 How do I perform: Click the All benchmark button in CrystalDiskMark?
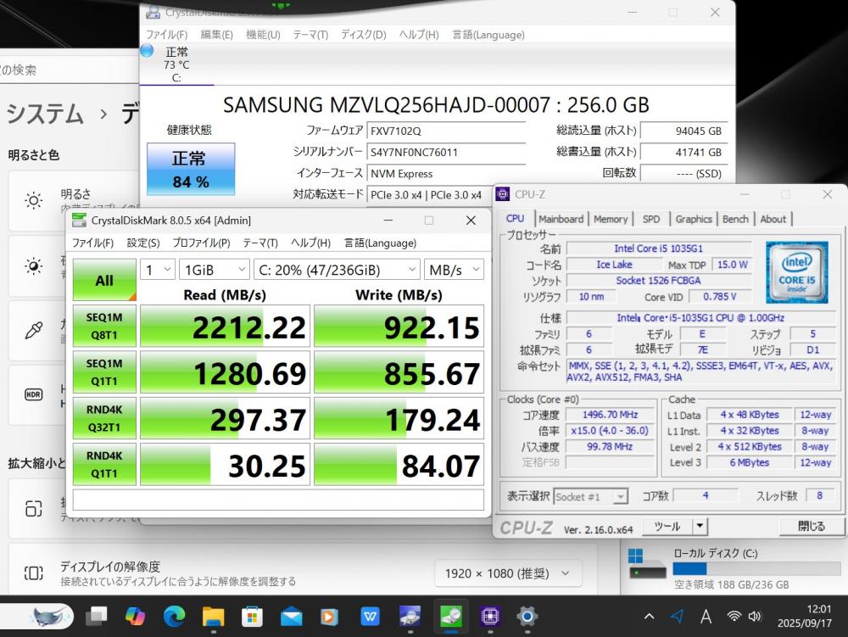pos(104,280)
